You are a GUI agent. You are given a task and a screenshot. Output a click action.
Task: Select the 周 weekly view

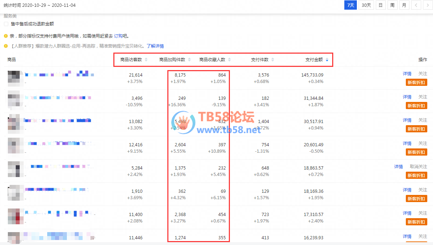click(392, 5)
